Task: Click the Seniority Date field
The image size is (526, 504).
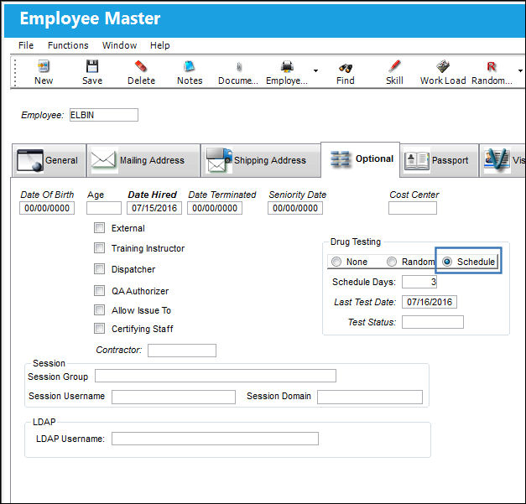Action: (x=295, y=208)
